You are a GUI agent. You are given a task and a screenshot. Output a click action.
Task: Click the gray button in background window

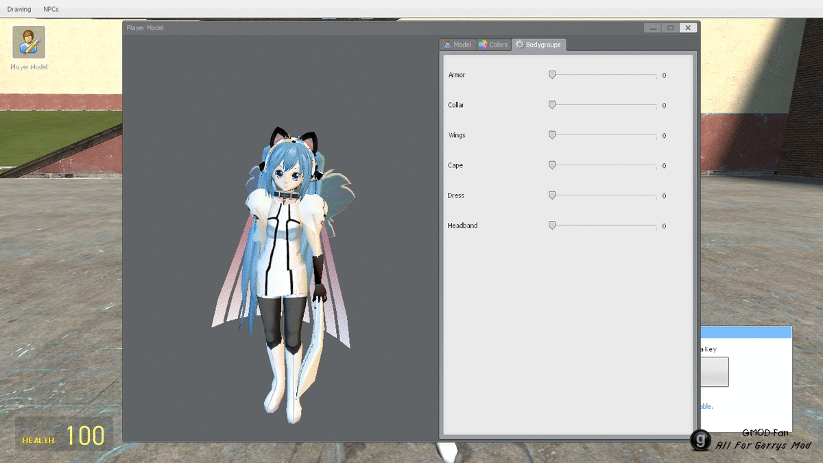(x=714, y=372)
